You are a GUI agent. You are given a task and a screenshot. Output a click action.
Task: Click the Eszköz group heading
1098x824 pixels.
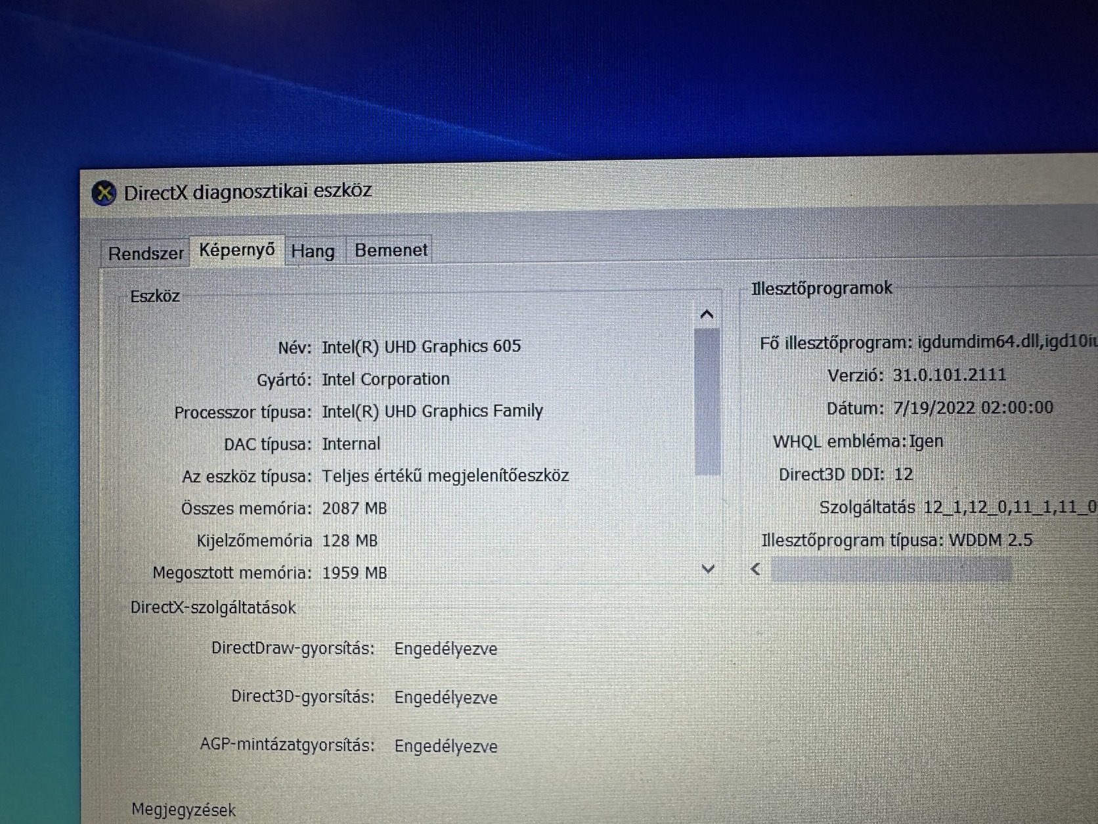[x=155, y=296]
